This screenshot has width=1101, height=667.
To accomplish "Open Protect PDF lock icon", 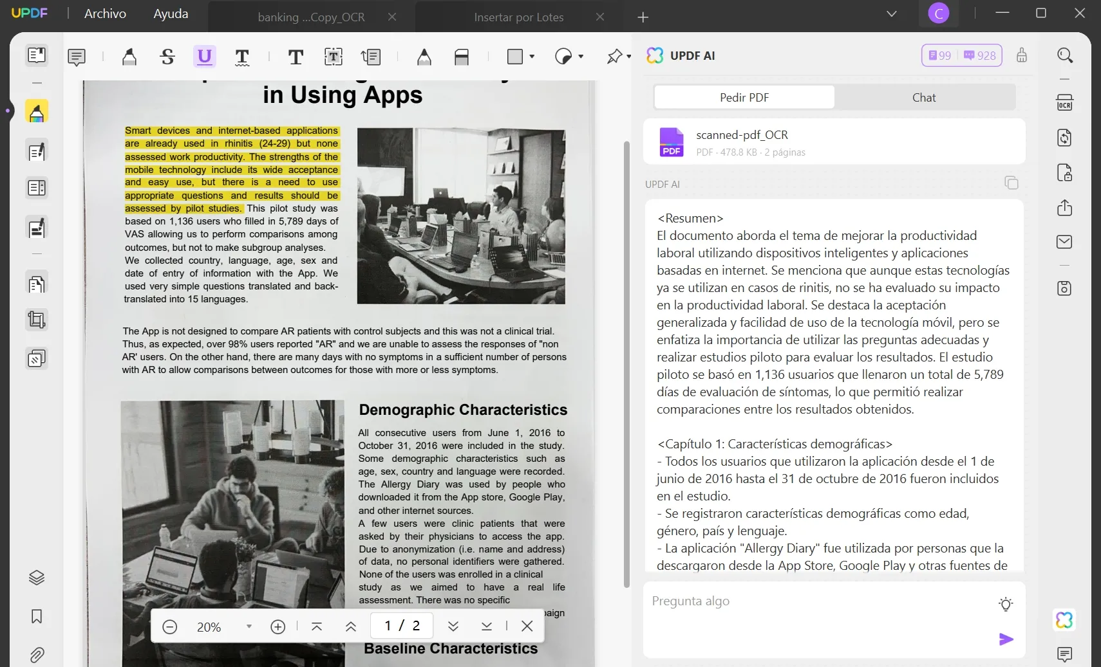I will pyautogui.click(x=1065, y=173).
